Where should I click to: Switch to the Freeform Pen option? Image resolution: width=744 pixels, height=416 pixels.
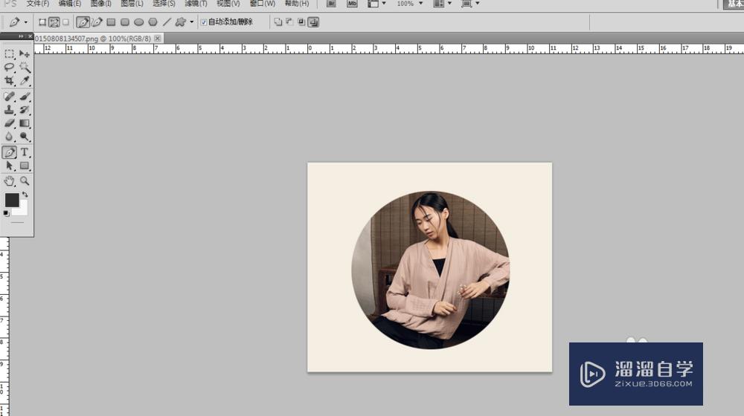(97, 22)
